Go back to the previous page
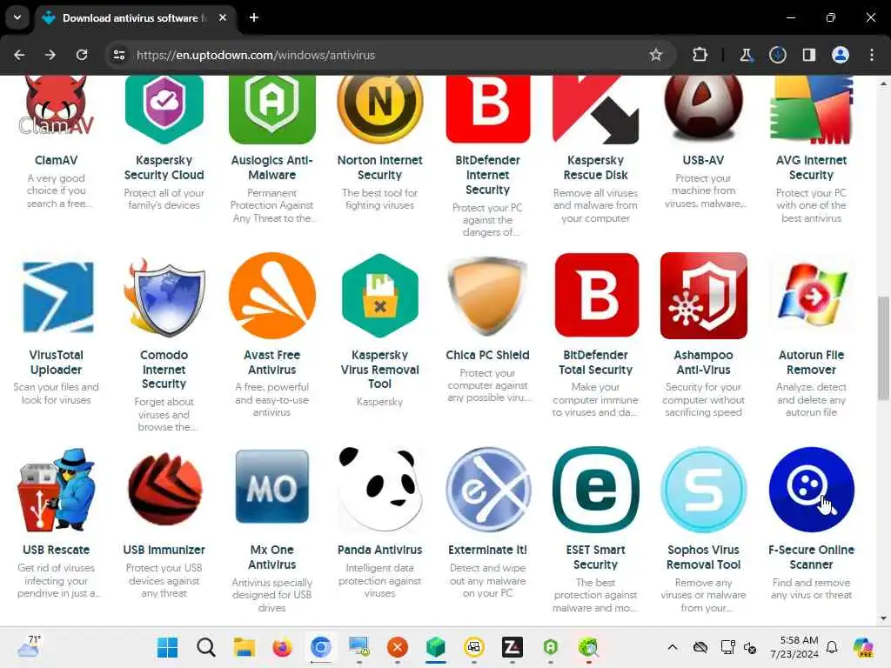The height and width of the screenshot is (668, 891). (x=19, y=55)
